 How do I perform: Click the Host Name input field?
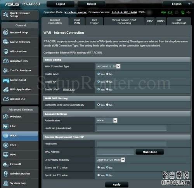pos(132,144)
